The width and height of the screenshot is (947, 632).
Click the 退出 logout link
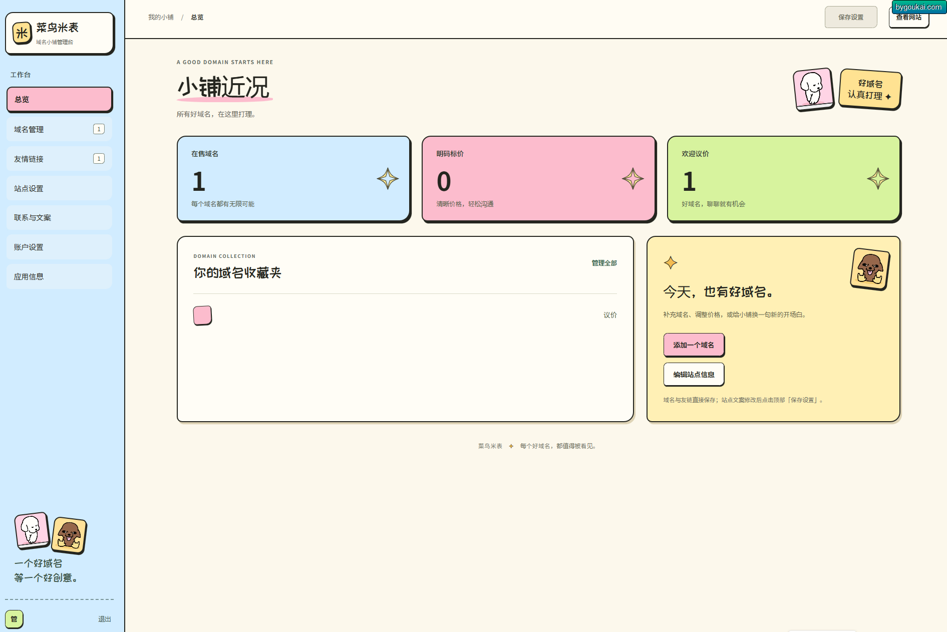(x=105, y=619)
